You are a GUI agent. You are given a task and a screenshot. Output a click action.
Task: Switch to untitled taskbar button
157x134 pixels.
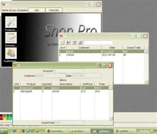pos(125,131)
